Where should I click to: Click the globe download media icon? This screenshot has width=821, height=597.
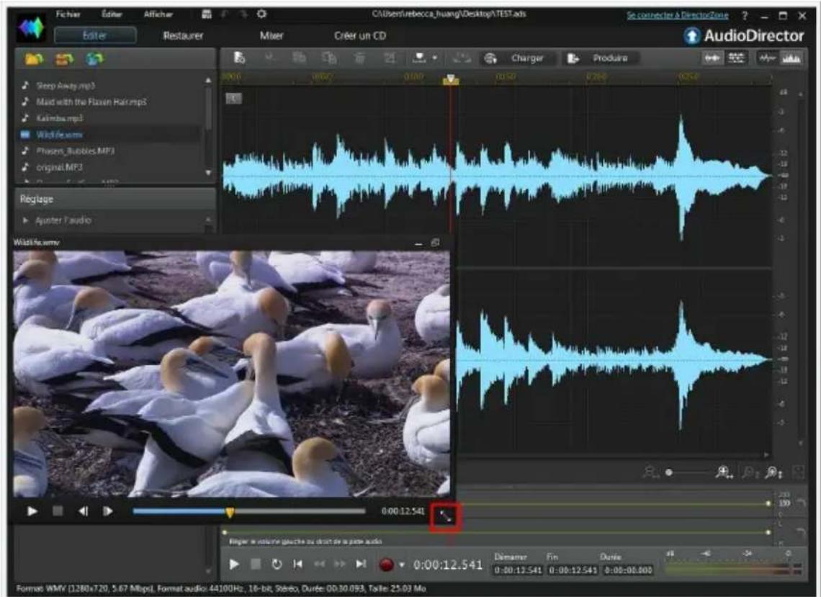(x=95, y=59)
